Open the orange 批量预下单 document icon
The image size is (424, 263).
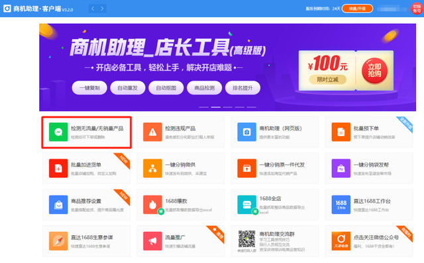(341, 132)
